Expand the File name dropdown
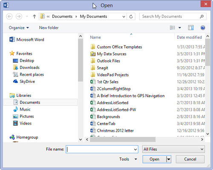This screenshot has height=170, width=213. 135,149
